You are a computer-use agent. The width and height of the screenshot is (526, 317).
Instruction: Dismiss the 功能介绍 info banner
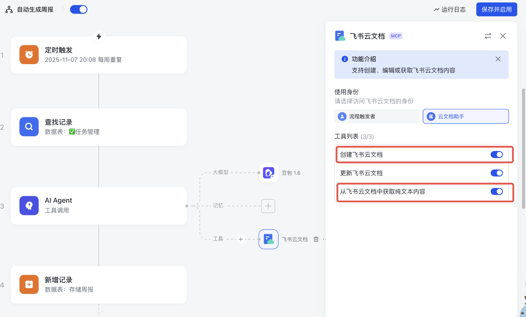coord(498,59)
